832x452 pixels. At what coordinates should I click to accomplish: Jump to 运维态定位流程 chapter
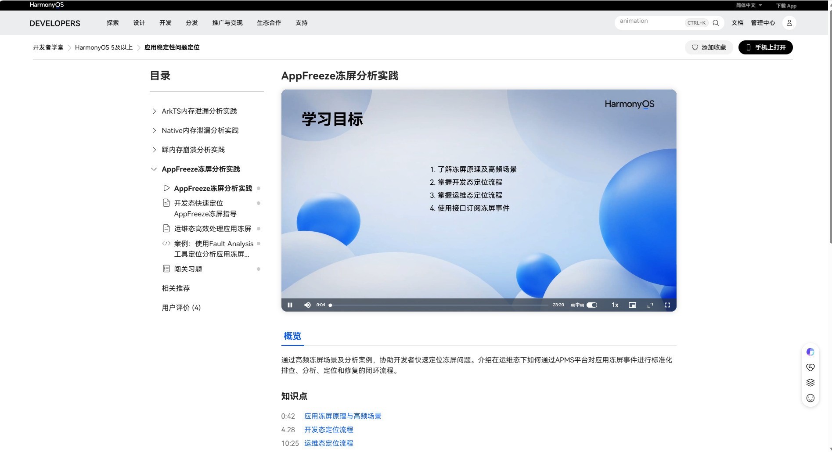point(329,443)
